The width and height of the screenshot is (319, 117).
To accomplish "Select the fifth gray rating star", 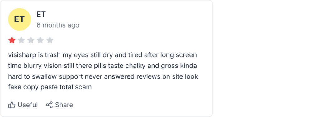I will [50, 40].
